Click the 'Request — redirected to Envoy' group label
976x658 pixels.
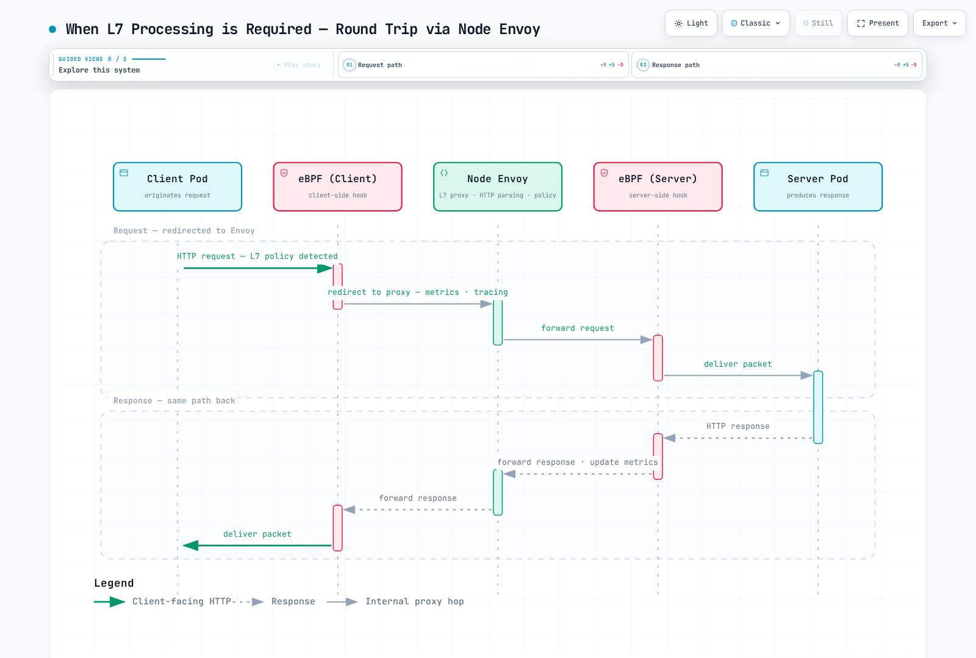(184, 231)
